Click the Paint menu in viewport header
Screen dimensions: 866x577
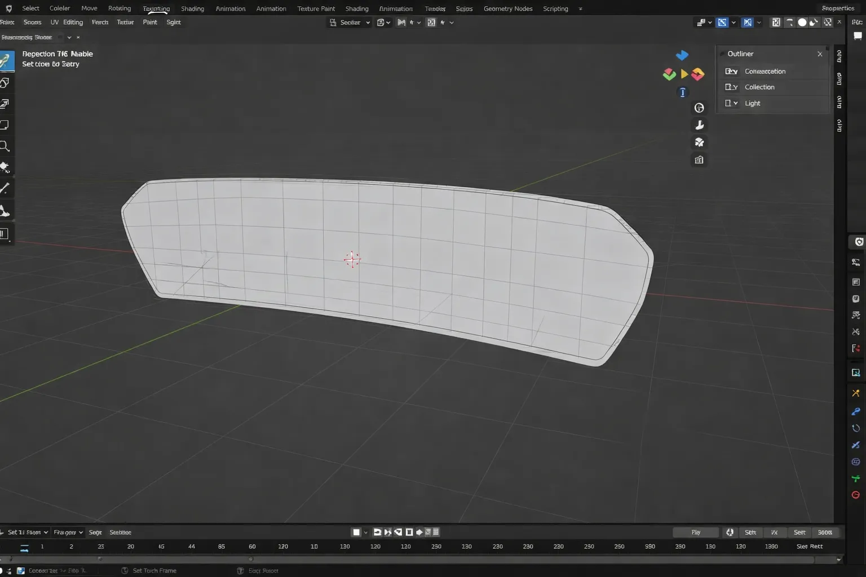(x=150, y=23)
